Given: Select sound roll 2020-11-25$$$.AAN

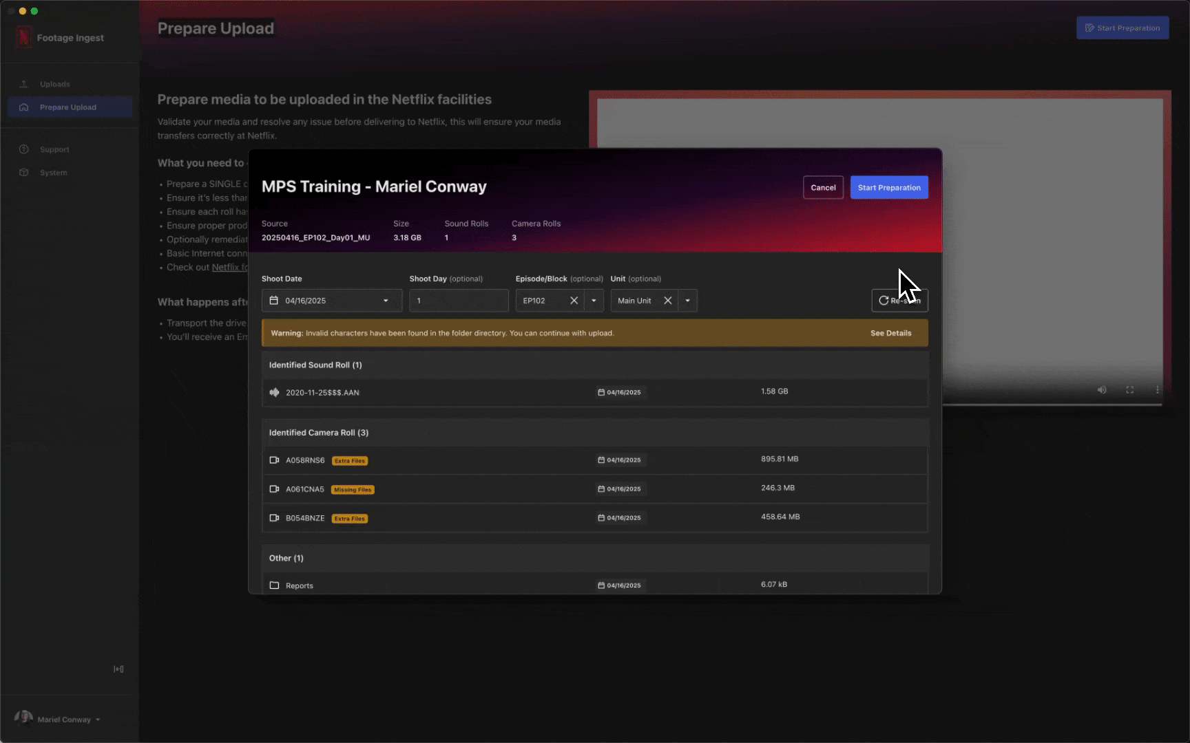Looking at the screenshot, I should (x=595, y=392).
